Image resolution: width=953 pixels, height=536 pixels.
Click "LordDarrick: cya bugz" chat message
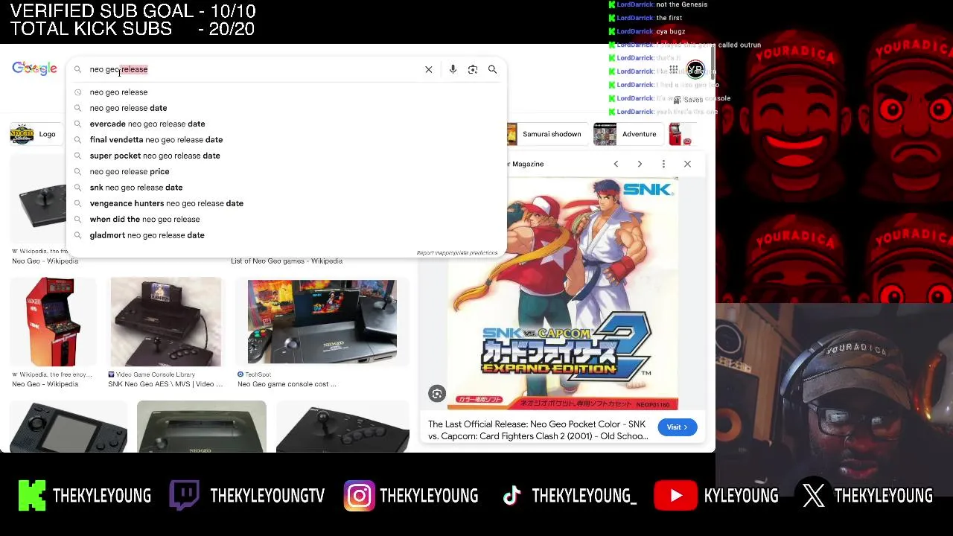tap(648, 31)
